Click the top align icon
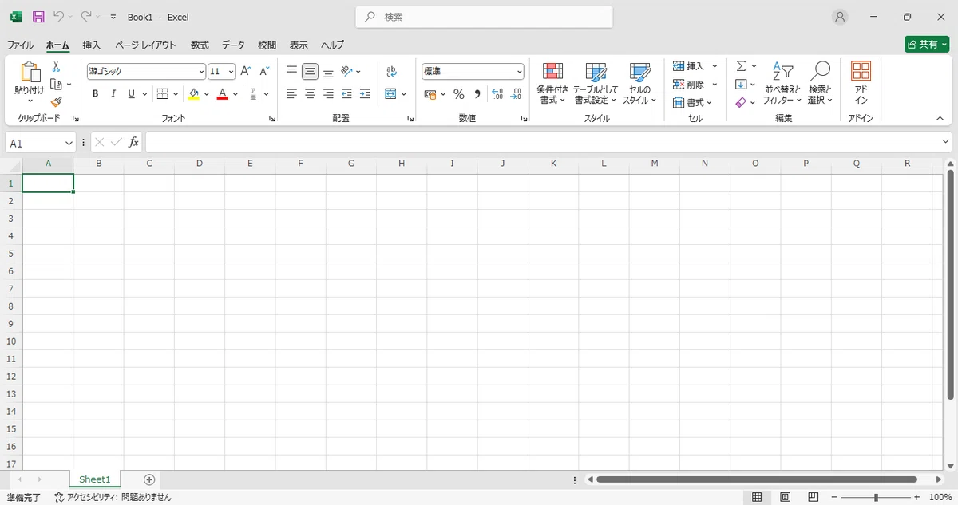 291,71
